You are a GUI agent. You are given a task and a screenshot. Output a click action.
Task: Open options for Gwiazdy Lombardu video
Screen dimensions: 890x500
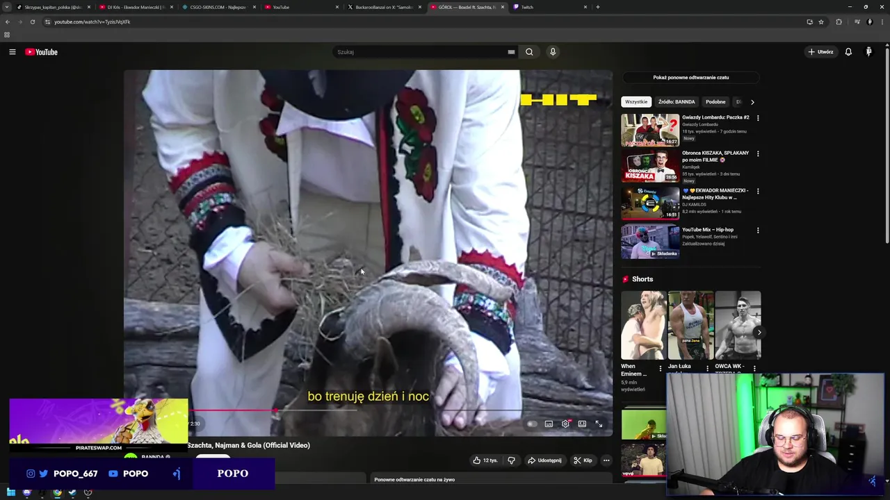758,118
